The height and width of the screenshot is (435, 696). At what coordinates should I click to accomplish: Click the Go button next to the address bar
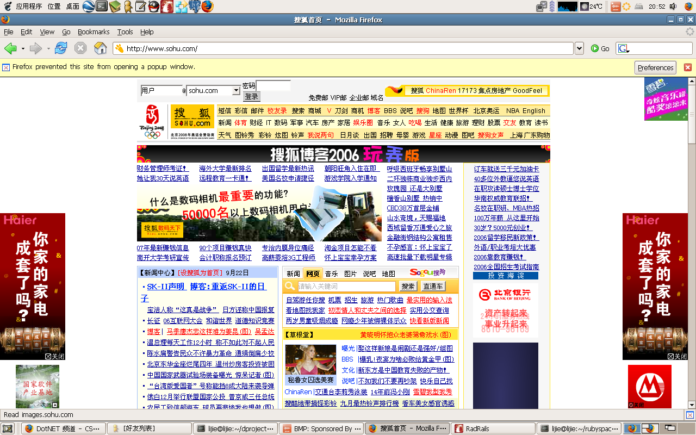(x=600, y=48)
